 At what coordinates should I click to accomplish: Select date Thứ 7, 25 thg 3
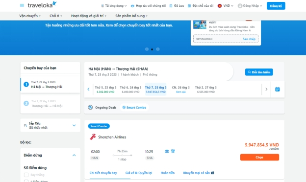(x=156, y=90)
